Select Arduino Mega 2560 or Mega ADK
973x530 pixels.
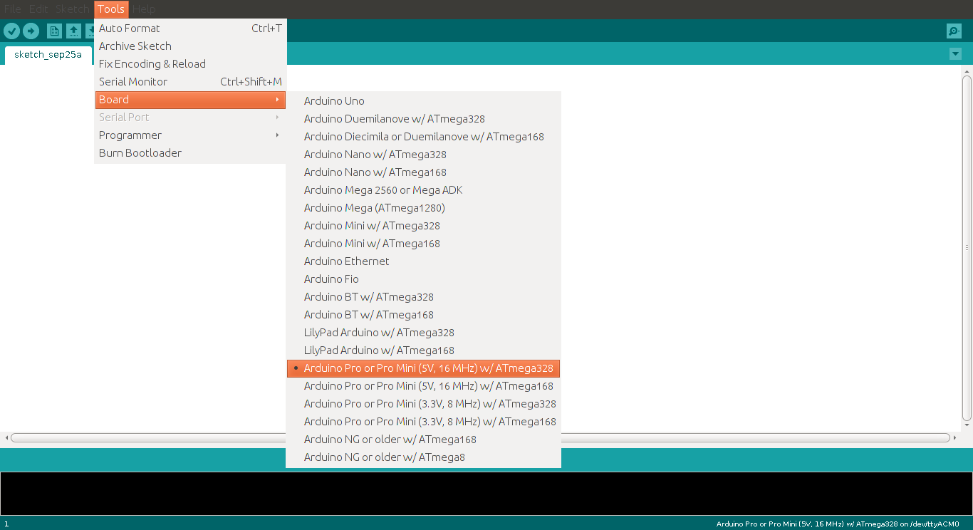coord(384,189)
